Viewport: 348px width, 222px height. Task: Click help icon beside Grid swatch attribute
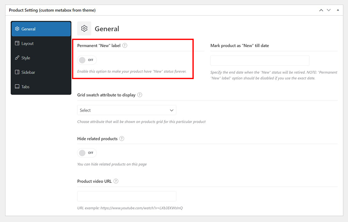[x=140, y=95]
